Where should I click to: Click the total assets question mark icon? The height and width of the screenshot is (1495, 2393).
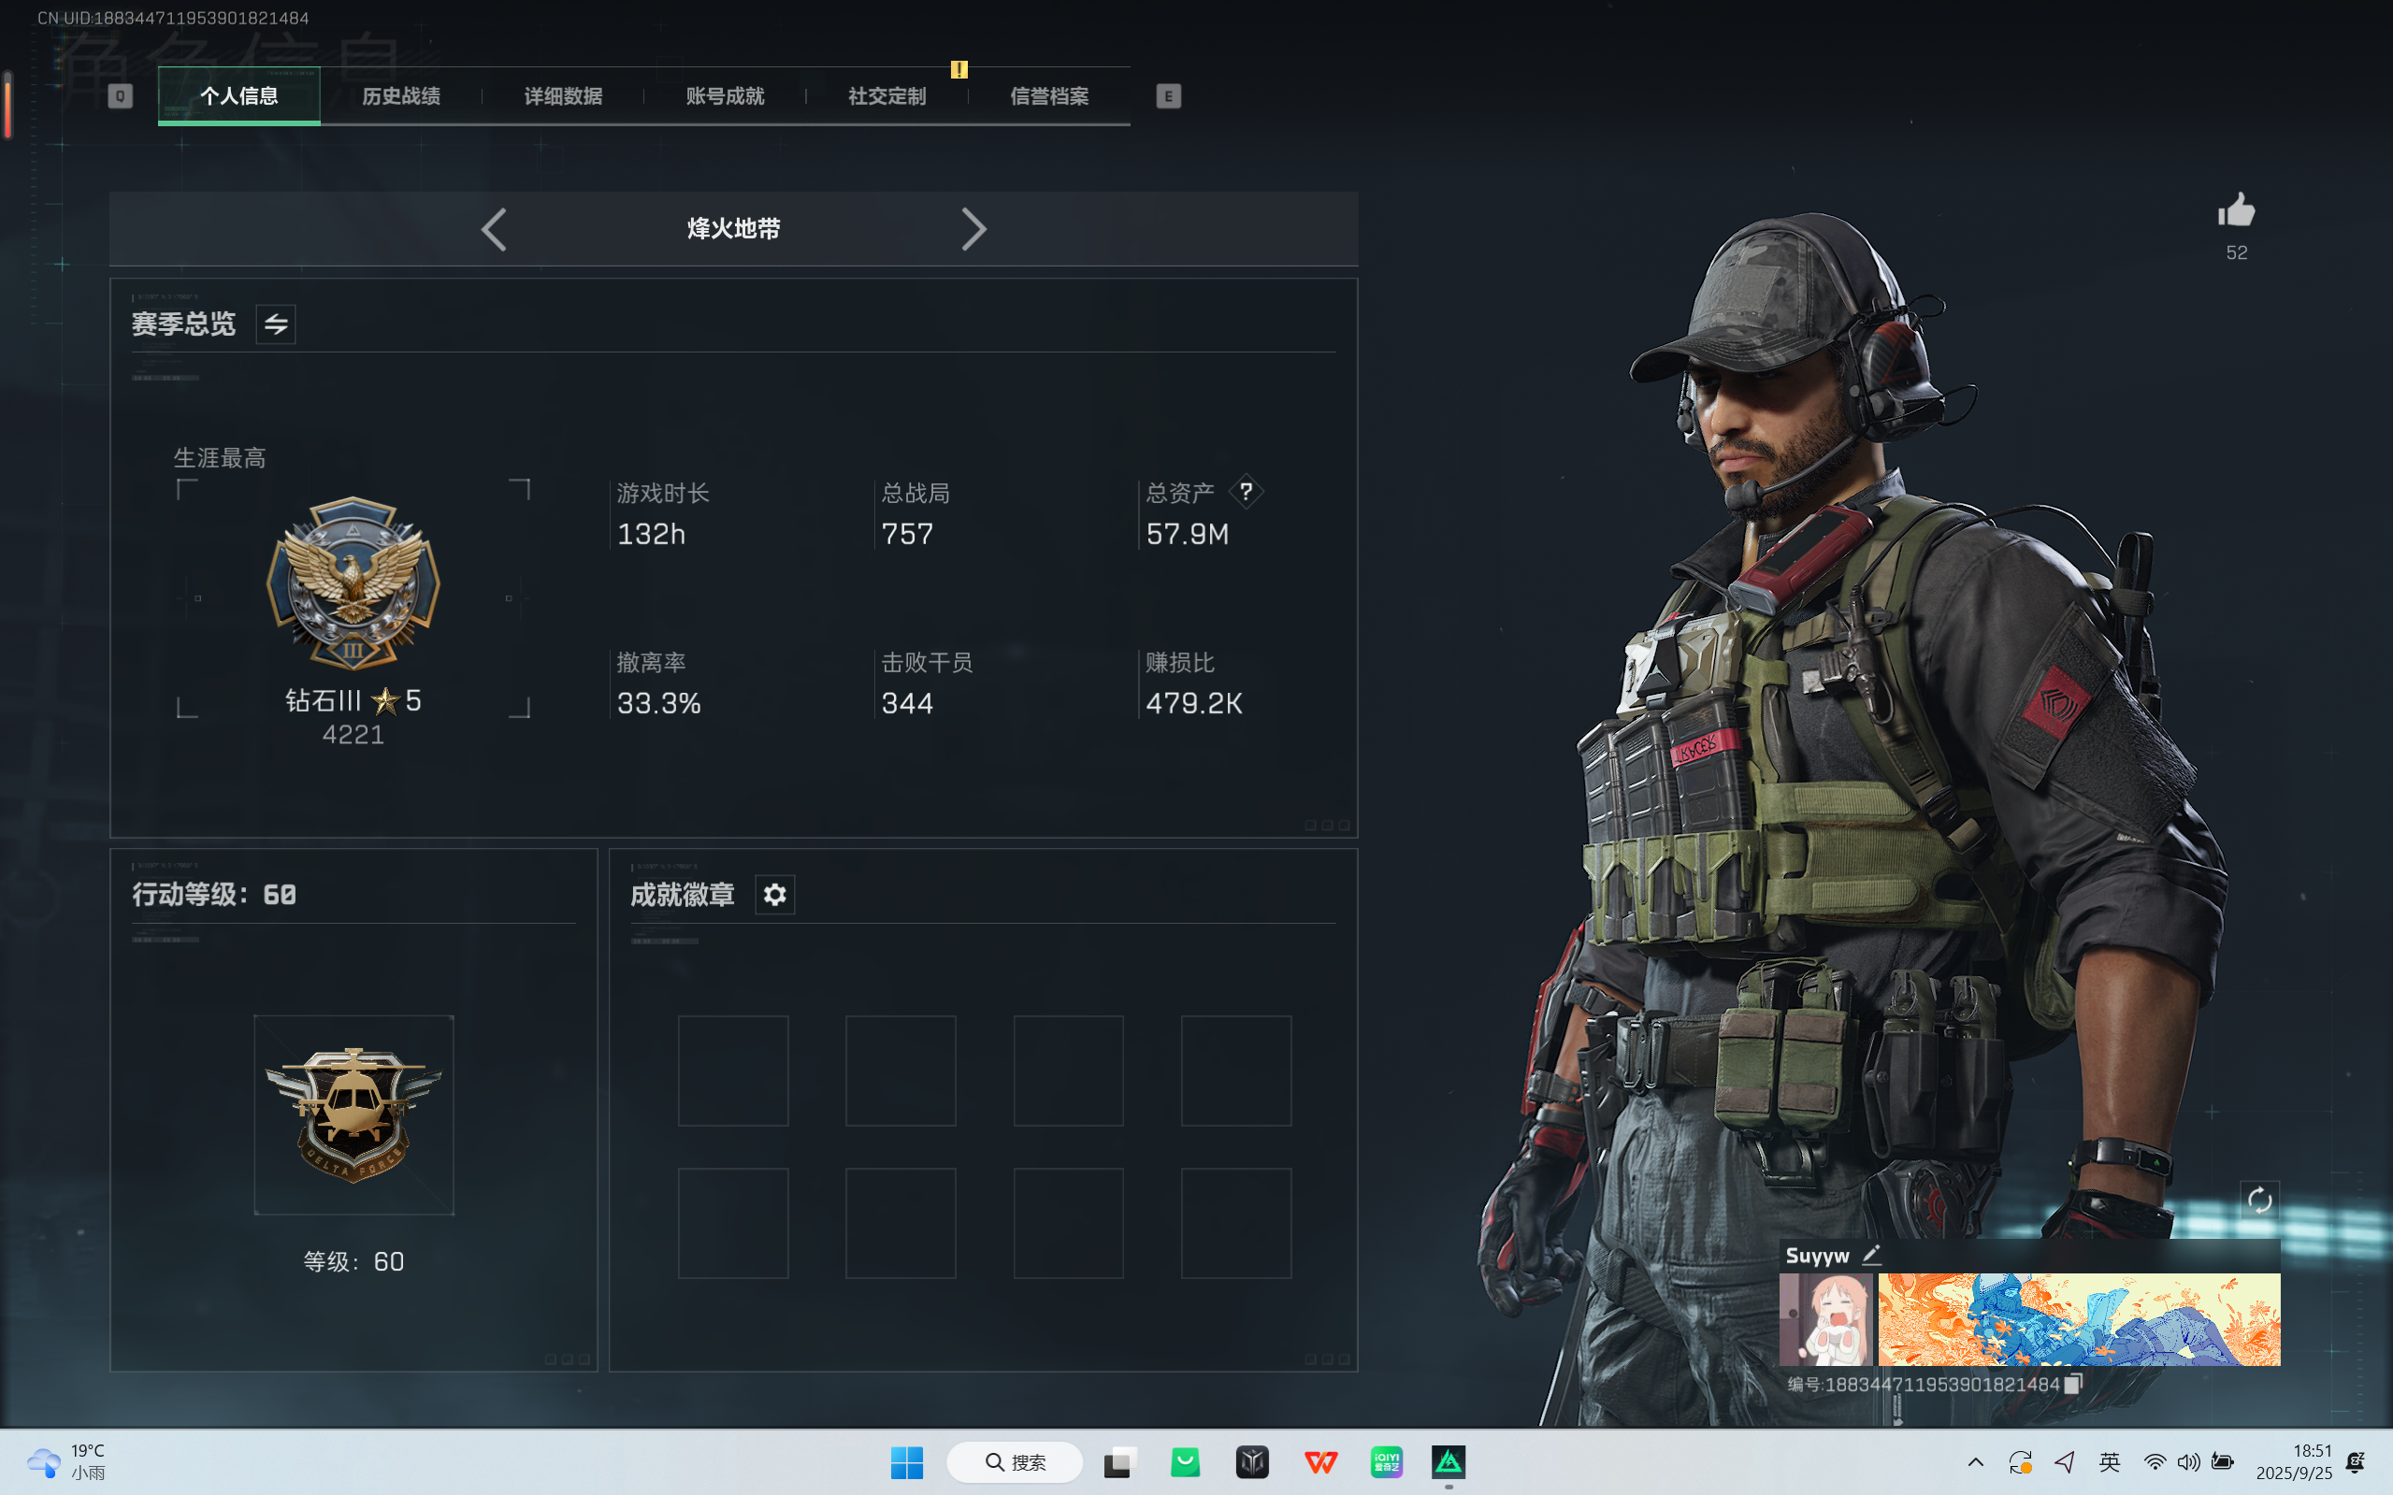(1246, 492)
